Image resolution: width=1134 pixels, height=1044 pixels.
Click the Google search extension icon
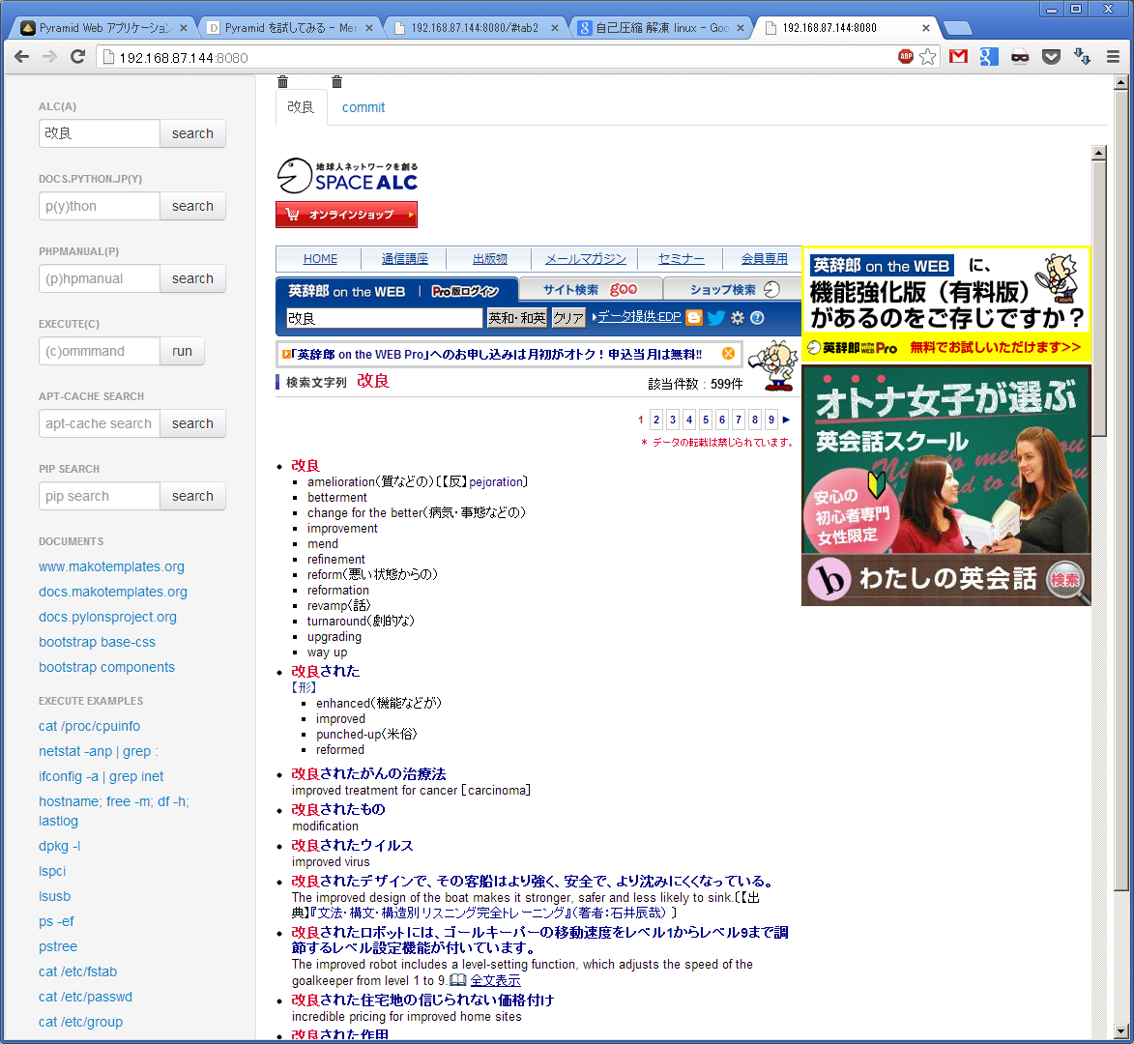click(989, 56)
